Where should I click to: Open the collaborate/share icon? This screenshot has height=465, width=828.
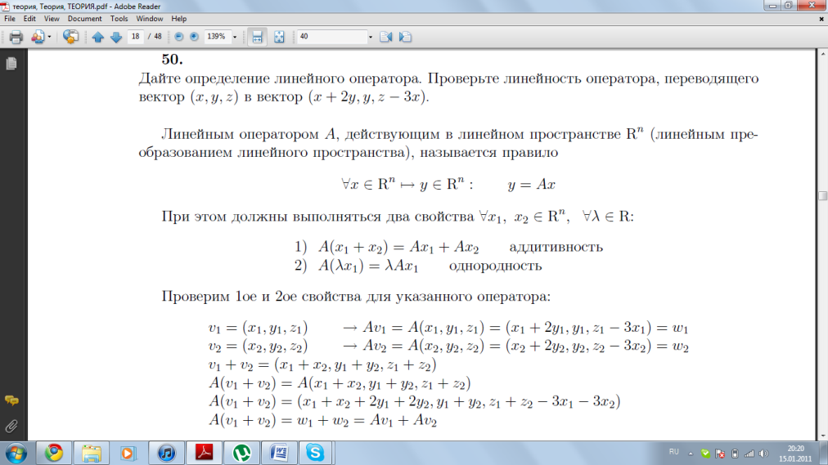37,37
